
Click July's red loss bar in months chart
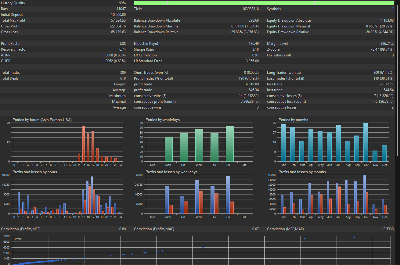pyautogui.click(x=339, y=200)
